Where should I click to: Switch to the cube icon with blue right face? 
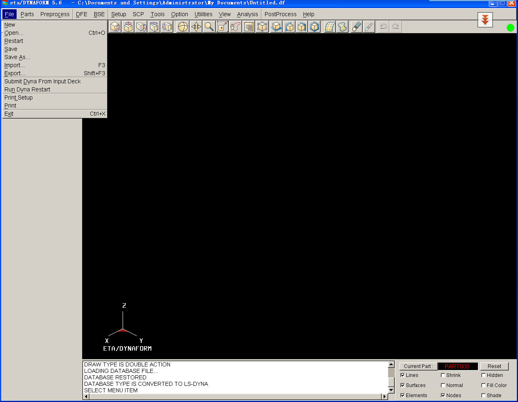pos(302,27)
